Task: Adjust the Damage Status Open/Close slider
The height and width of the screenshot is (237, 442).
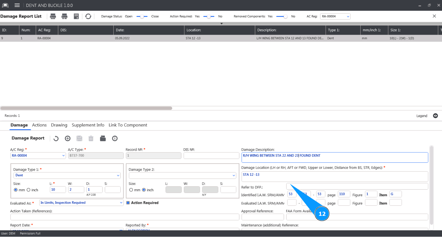Action: pyautogui.click(x=142, y=16)
